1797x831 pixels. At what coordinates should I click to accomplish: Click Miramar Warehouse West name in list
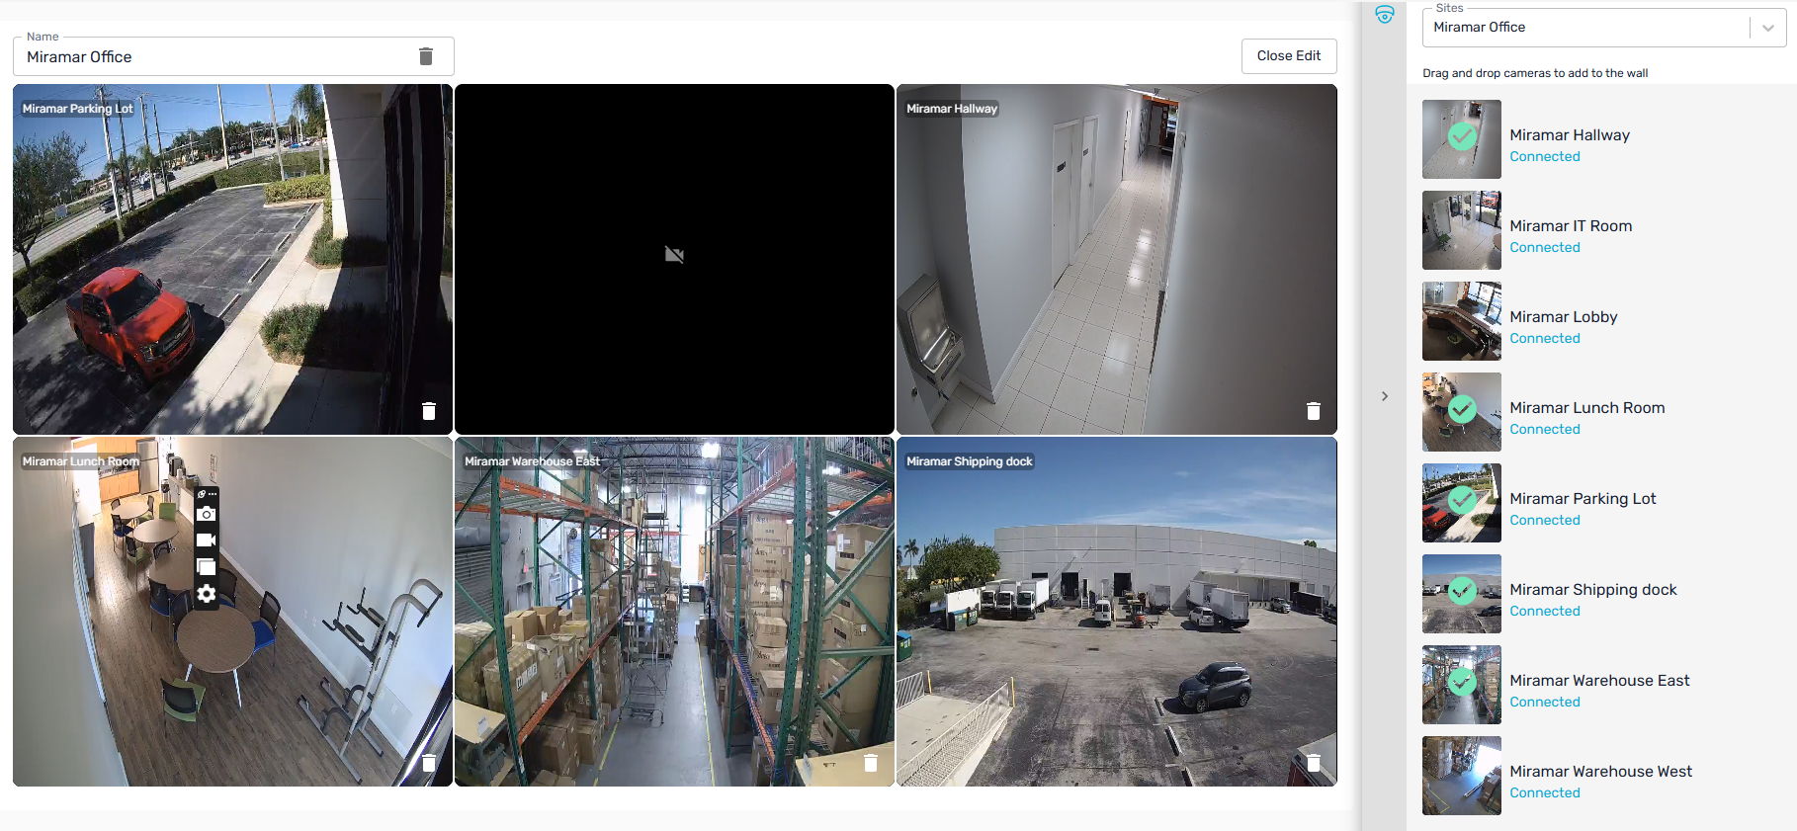coord(1601,772)
